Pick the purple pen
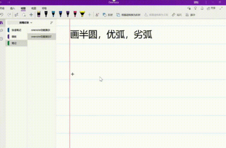Viewport: 226px width, 148px height. 68,14
